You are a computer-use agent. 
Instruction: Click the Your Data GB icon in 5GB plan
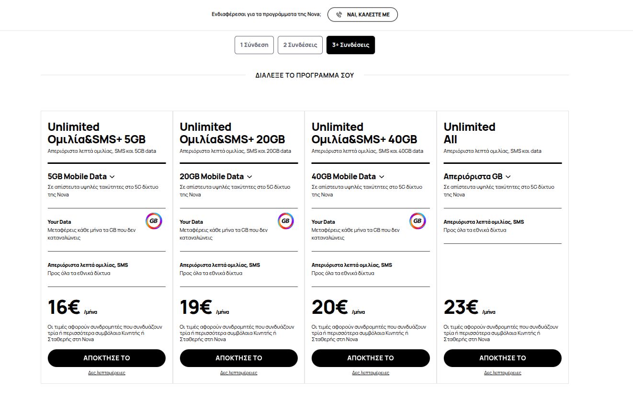(154, 221)
